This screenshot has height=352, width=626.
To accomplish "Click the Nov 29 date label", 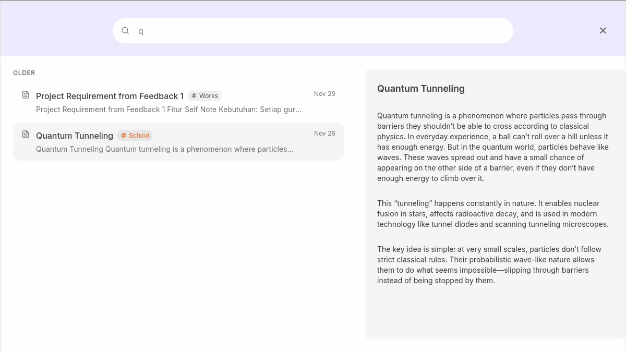I will coord(324,94).
